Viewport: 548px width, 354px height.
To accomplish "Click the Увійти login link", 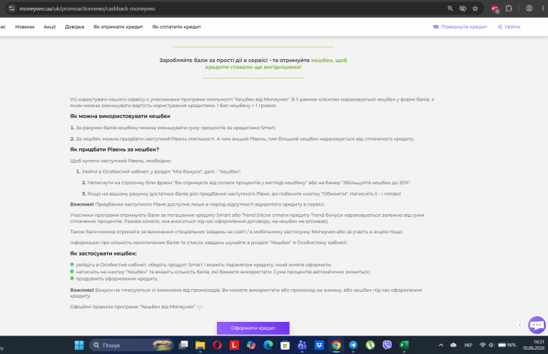I will pos(509,27).
